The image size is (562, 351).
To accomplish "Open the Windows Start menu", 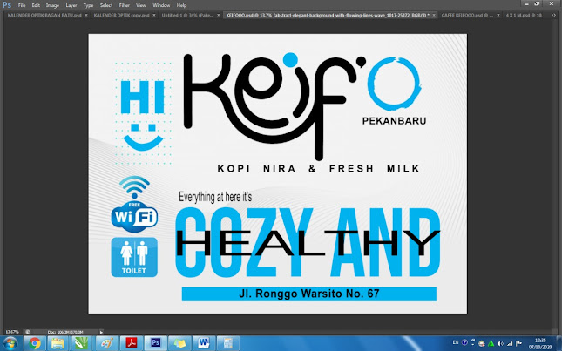I will (10, 343).
